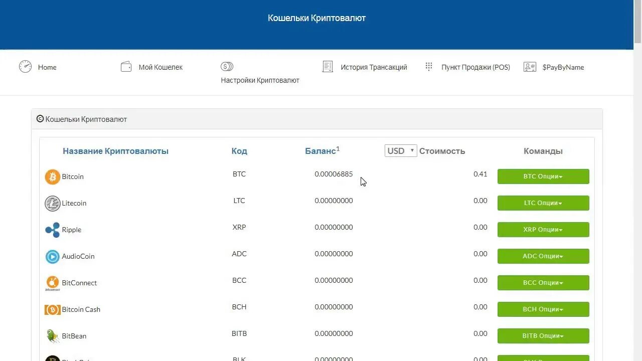The image size is (642, 361).
Task: Open the BTC Опции dropdown
Action: tap(543, 176)
